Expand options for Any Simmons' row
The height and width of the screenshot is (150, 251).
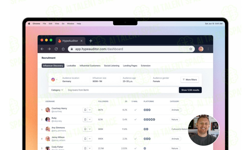pos(90,129)
